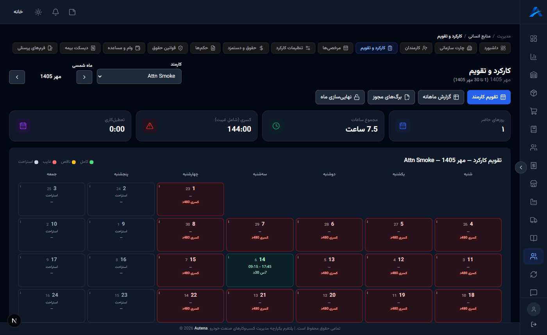Image resolution: width=547 pixels, height=335 pixels.
Task: Click the گزارش ماهانه button
Action: [441, 97]
